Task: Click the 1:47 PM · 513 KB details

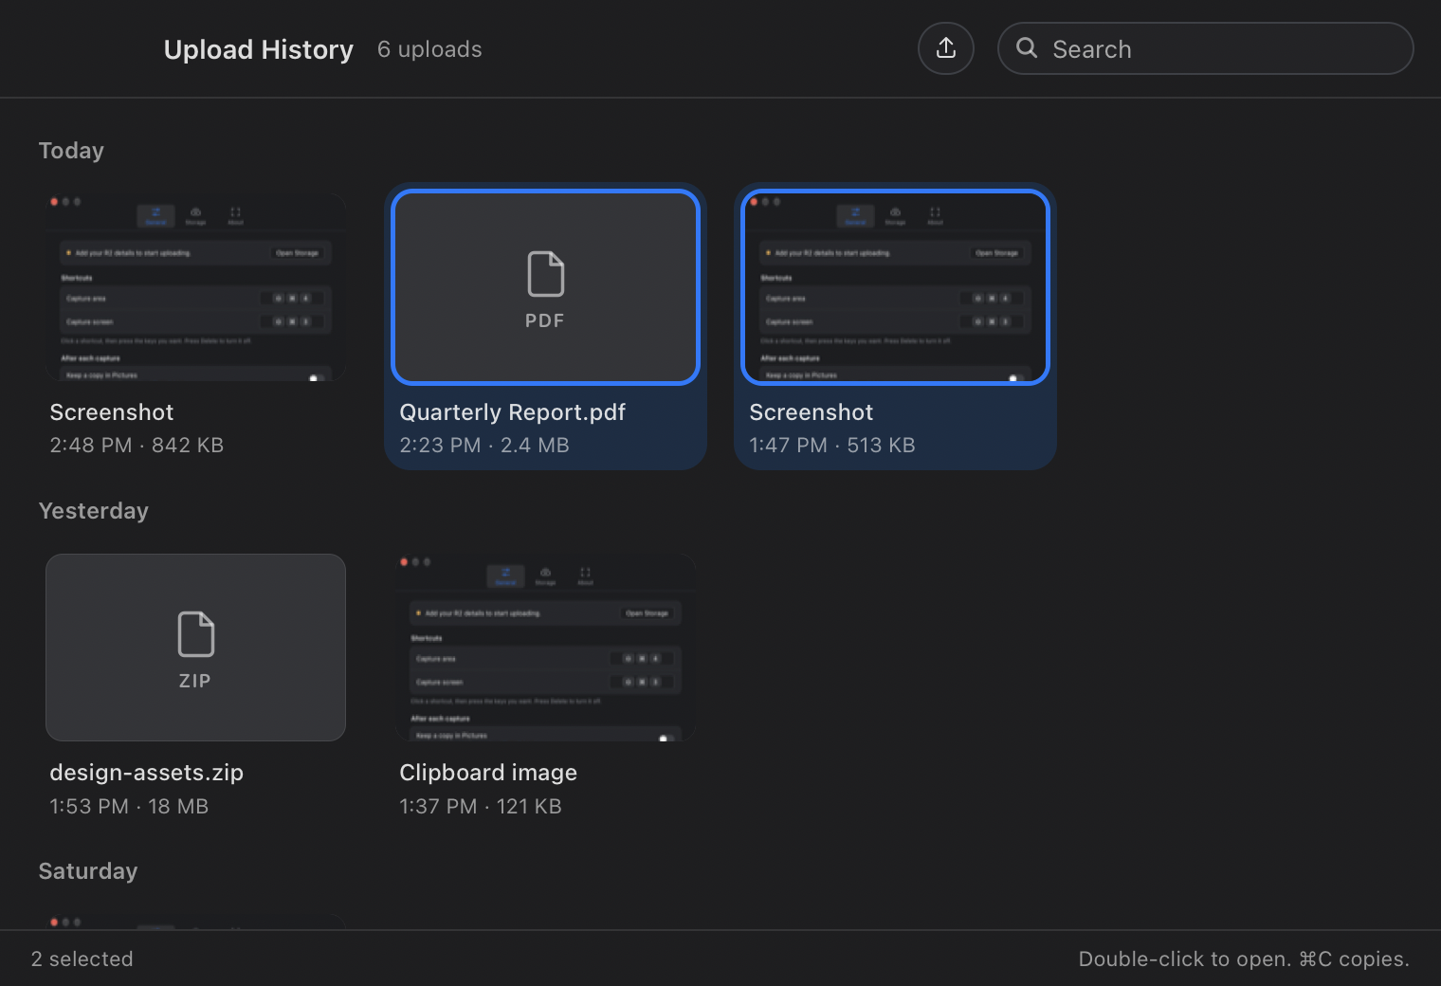Action: click(x=832, y=446)
